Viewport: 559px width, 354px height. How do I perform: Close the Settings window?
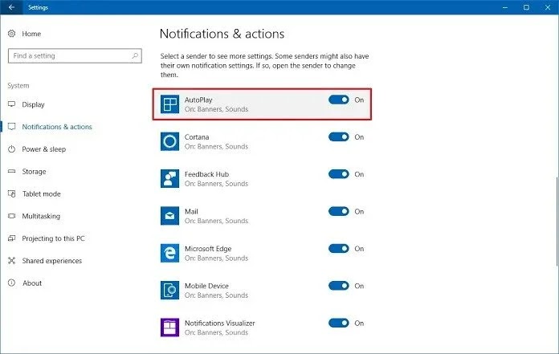click(x=548, y=7)
